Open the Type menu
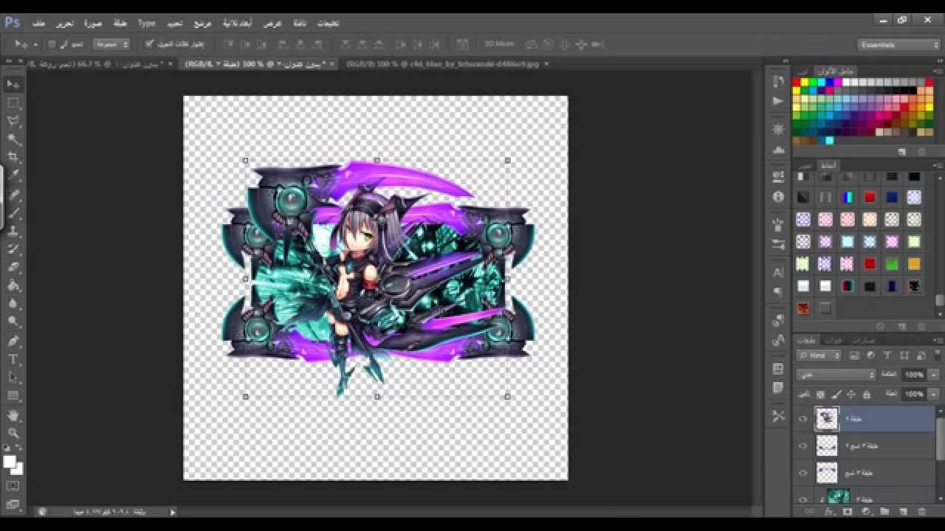 [x=147, y=23]
